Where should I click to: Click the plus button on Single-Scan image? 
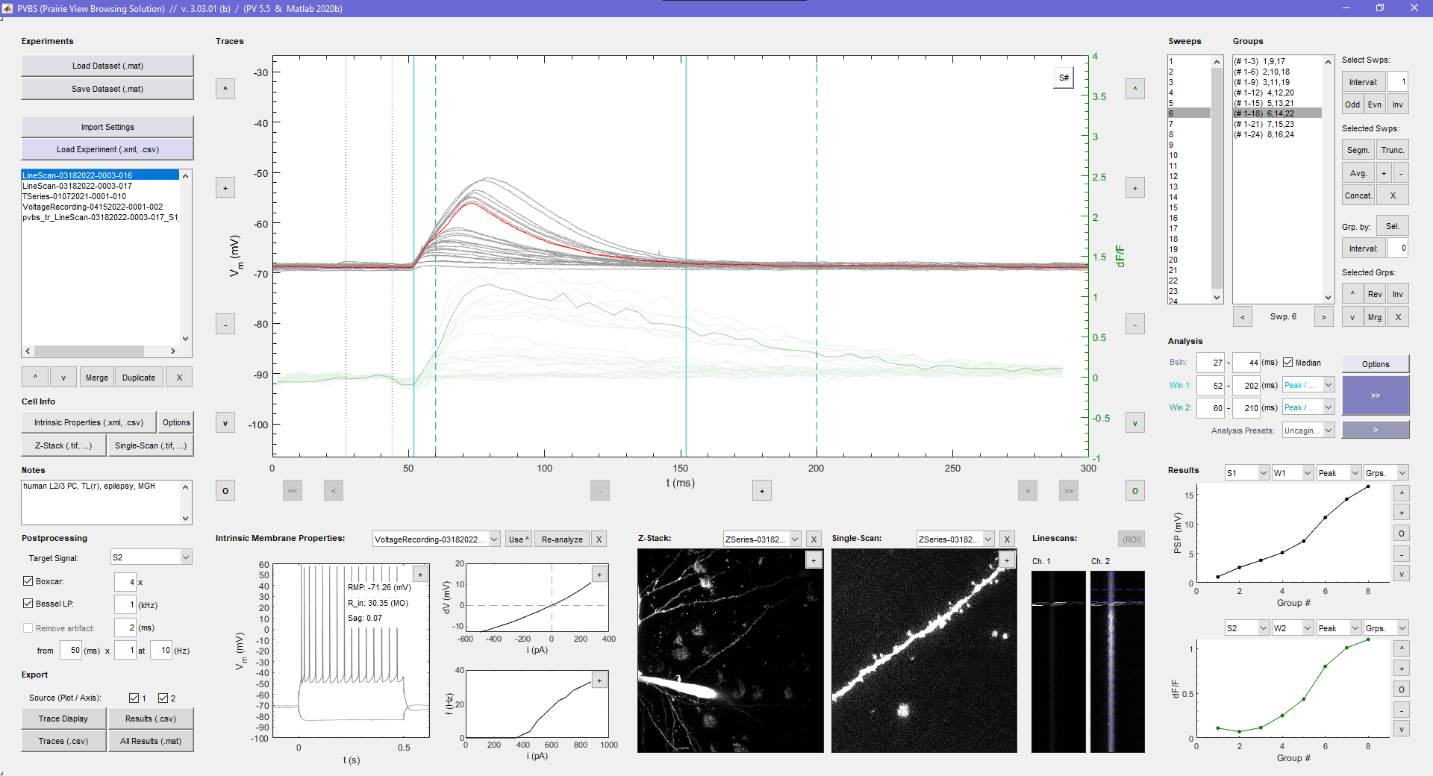click(1007, 560)
